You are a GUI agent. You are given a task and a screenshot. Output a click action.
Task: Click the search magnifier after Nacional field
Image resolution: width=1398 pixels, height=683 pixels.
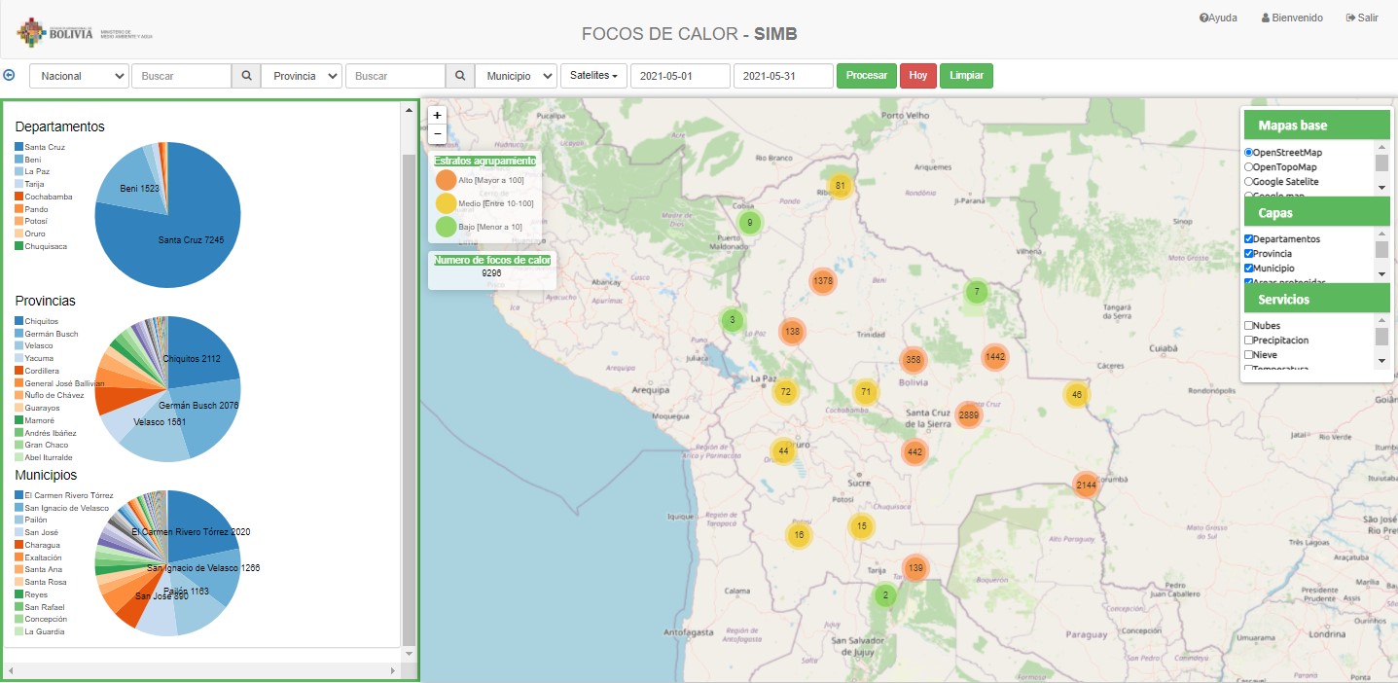click(246, 76)
